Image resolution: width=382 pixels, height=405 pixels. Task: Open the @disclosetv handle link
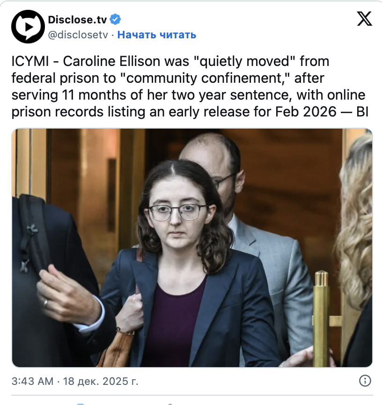pos(78,35)
